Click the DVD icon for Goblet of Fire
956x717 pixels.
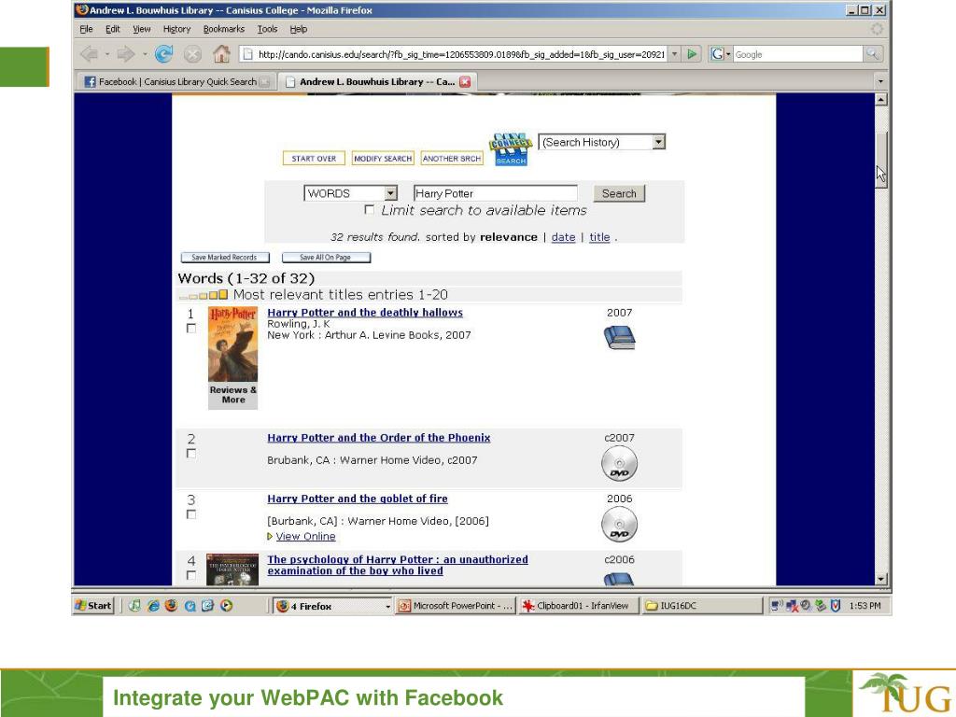coord(620,525)
